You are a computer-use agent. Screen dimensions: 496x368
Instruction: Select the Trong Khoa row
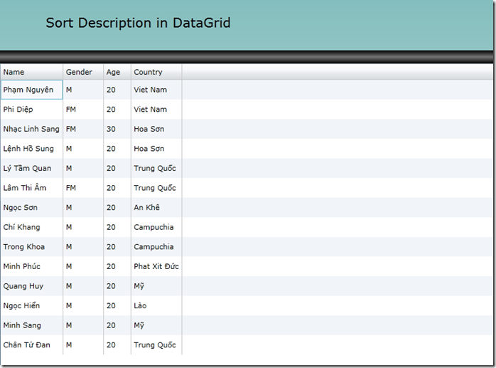[x=31, y=247]
